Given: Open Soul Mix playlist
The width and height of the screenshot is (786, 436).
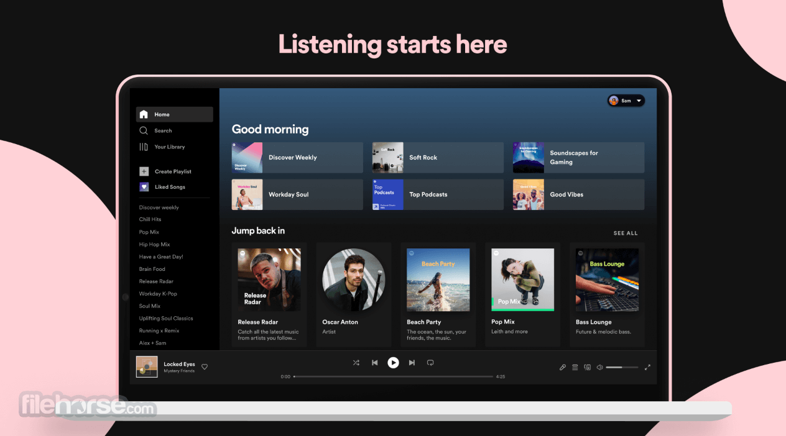Looking at the screenshot, I should pyautogui.click(x=150, y=306).
